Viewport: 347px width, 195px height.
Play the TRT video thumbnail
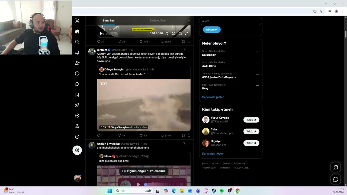click(144, 105)
